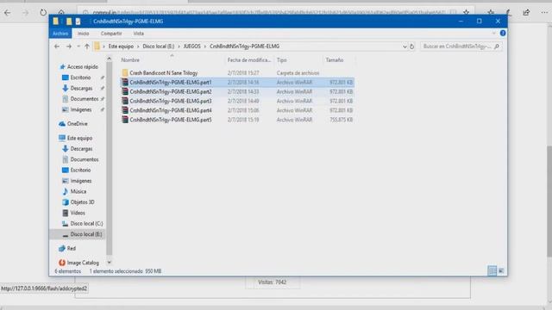
Task: Open pinned Imágenes under Acceso rápido
Action: point(80,109)
